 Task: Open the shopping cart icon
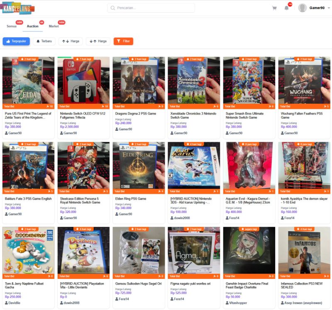click(274, 8)
